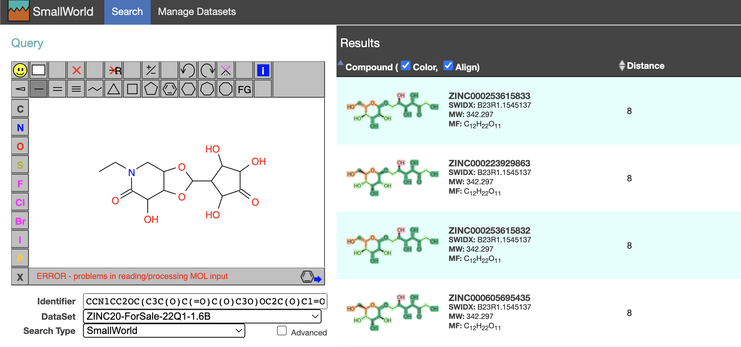Select the cyclopentane ring tool
The height and width of the screenshot is (347, 741).
click(x=151, y=89)
